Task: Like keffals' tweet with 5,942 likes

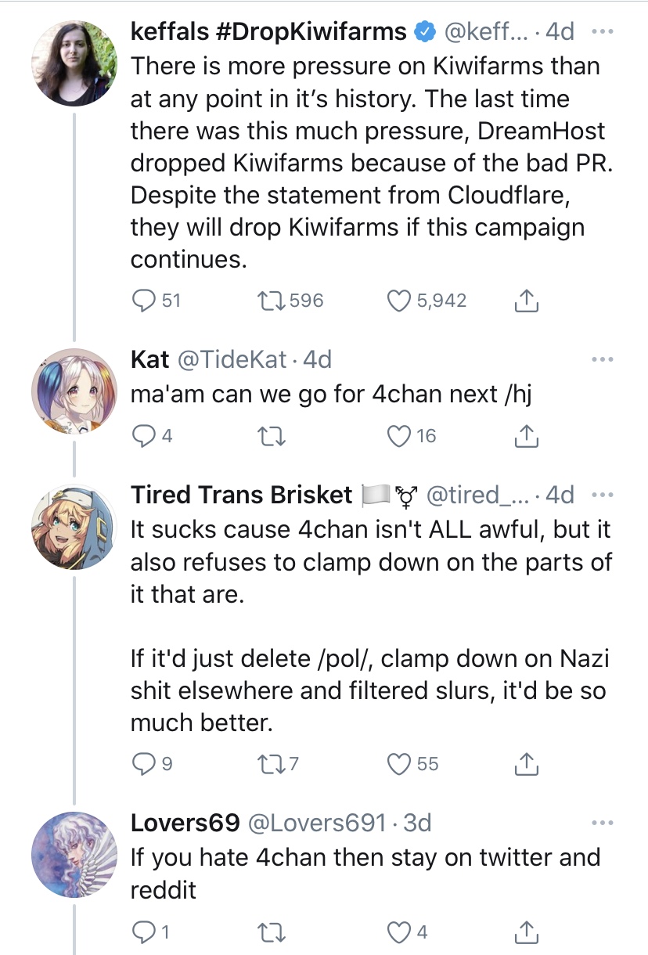Action: [401, 300]
